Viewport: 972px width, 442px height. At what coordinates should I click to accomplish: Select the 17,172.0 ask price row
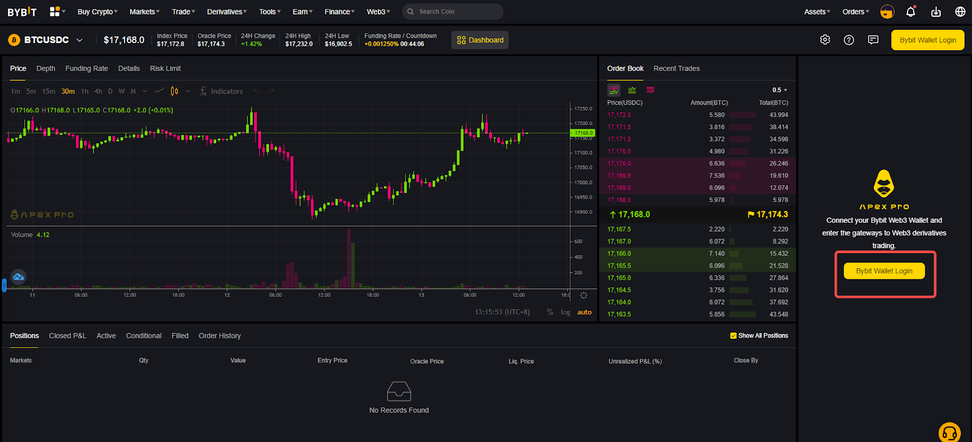[x=697, y=115]
